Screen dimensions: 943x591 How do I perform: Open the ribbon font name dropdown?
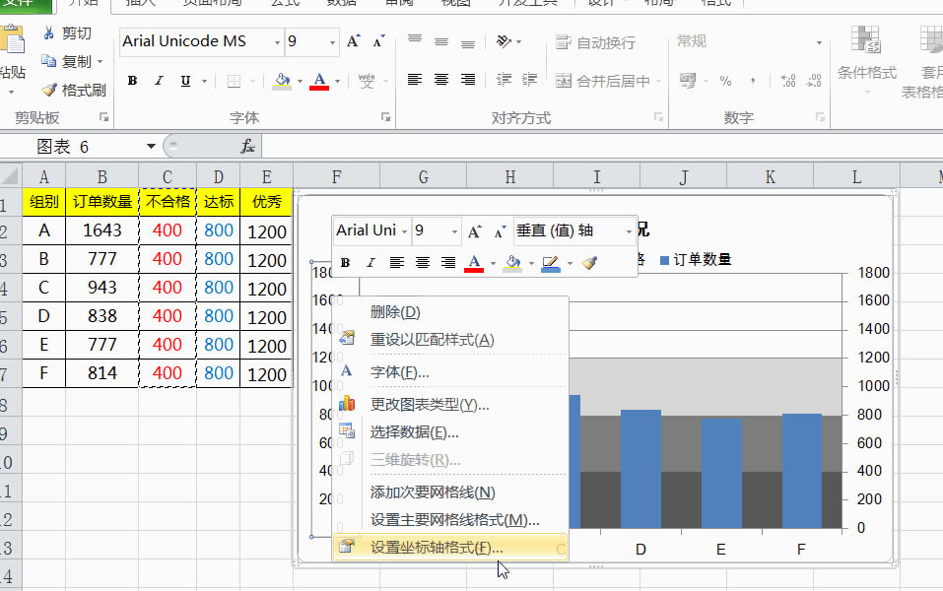[275, 42]
